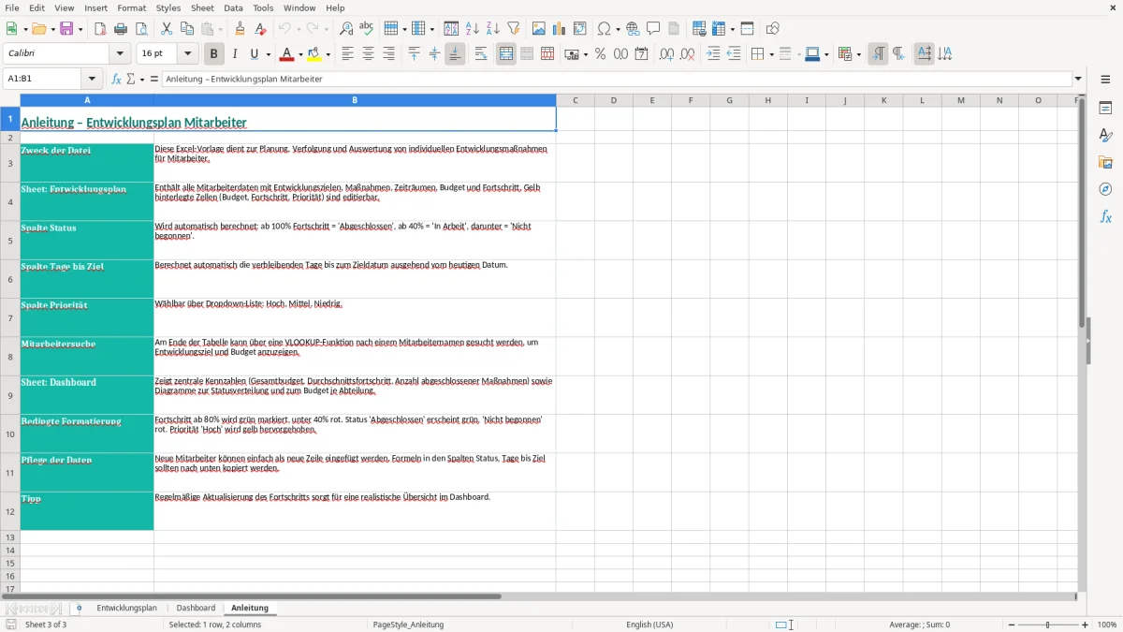Sort Descending
Screen dimensions: 1123x632
(493, 29)
